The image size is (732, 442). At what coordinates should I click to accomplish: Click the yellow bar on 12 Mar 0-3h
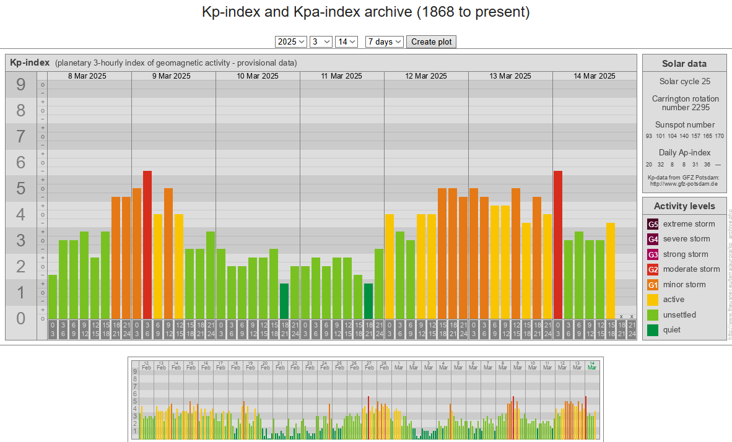(390, 267)
